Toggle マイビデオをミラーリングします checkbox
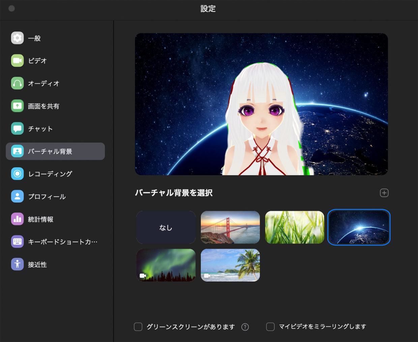The width and height of the screenshot is (418, 342). (x=270, y=327)
